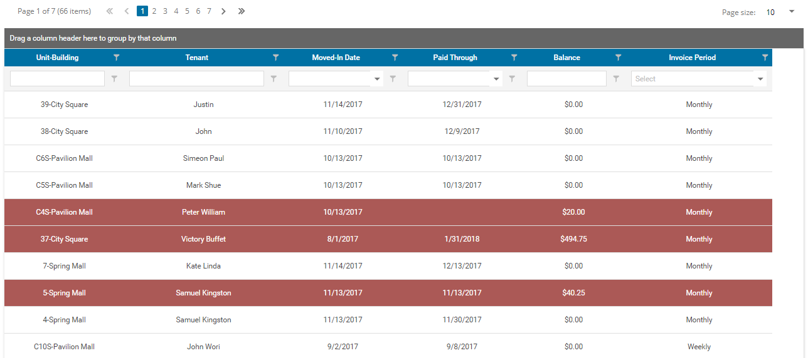Viewport: 808px width, 358px height.
Task: Go to page 4 in the pager
Action: (176, 11)
